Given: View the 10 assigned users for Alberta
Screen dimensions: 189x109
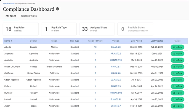Looking at the screenshot, I should coord(95,47).
